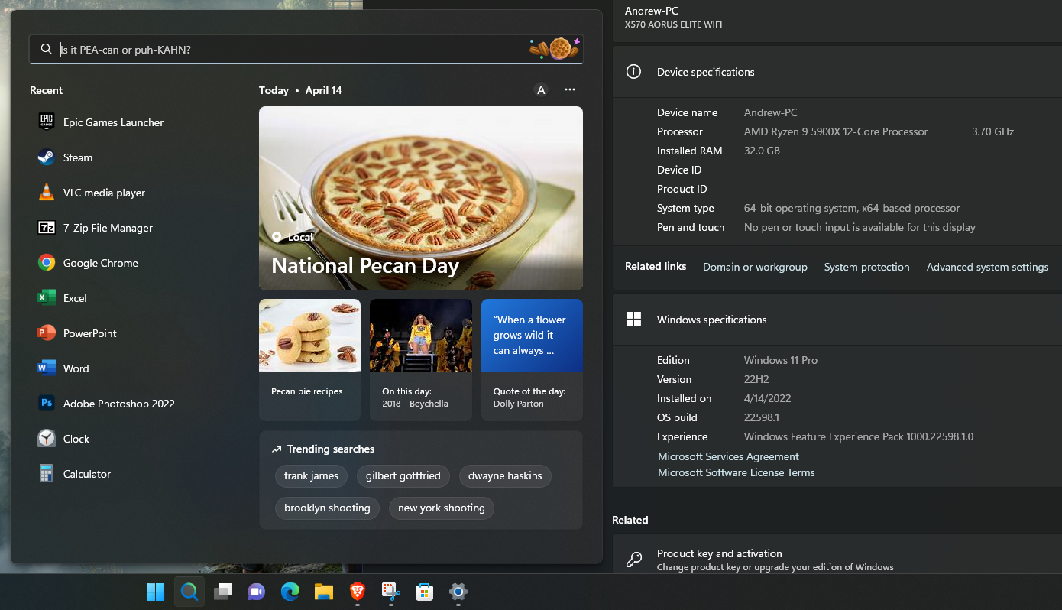Click the Device specifications info icon

pyautogui.click(x=633, y=72)
